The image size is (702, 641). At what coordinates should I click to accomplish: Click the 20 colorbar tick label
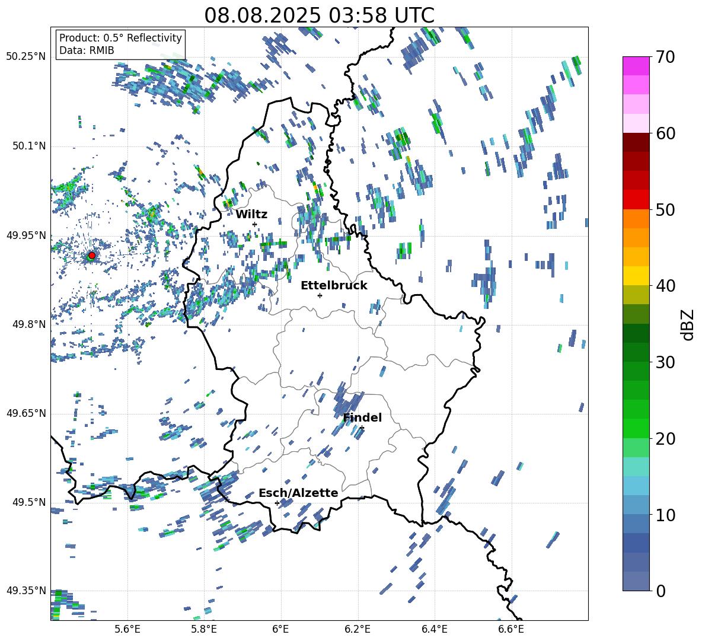(x=665, y=439)
